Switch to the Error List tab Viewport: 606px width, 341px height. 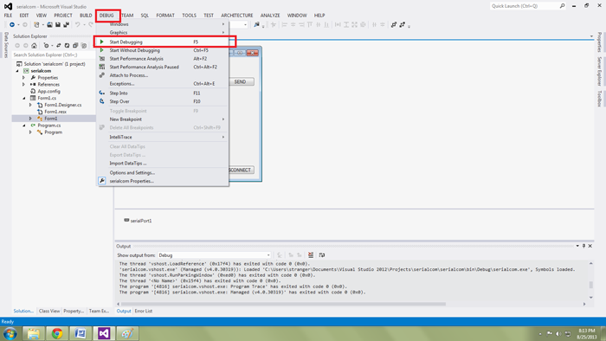click(x=144, y=311)
